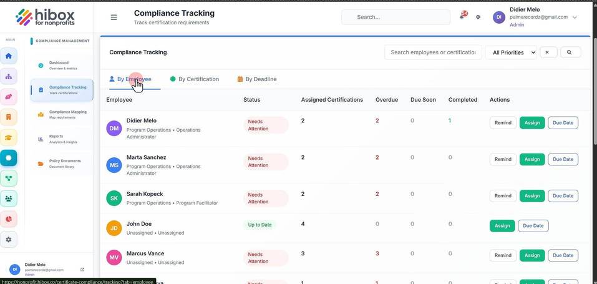The height and width of the screenshot is (284, 597).
Task: Click the Completed column header
Action: click(x=463, y=100)
